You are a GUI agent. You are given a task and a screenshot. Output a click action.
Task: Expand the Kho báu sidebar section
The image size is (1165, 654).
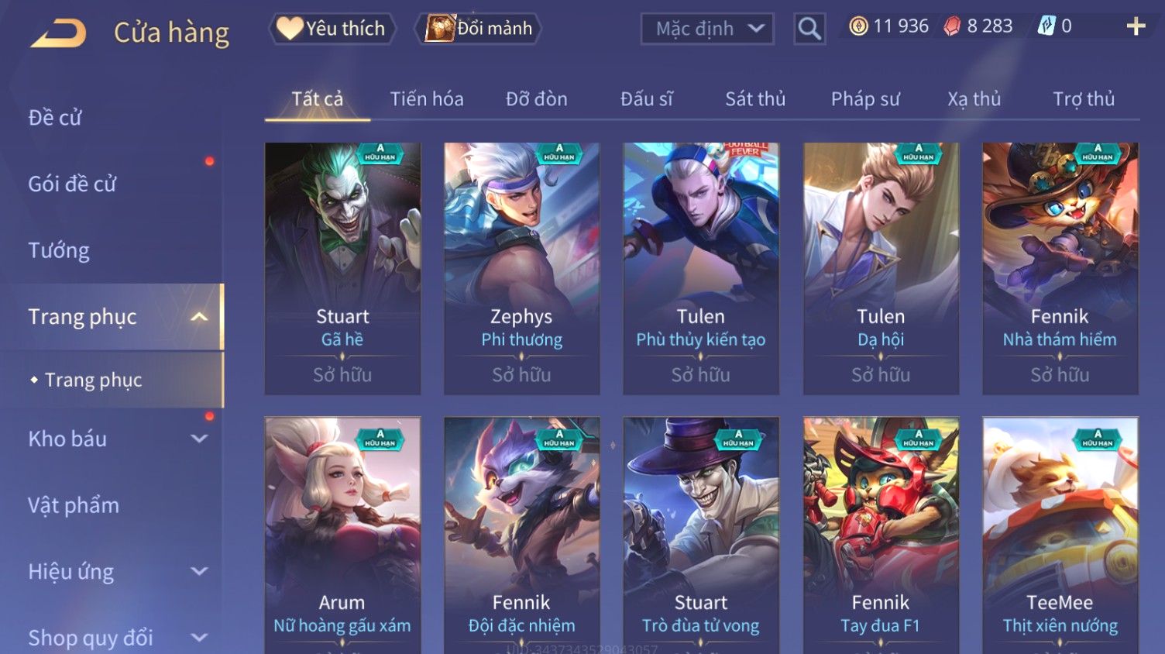point(199,439)
